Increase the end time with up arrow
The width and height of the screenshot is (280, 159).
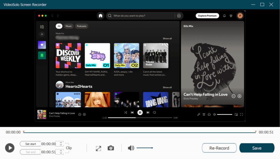click(61, 151)
